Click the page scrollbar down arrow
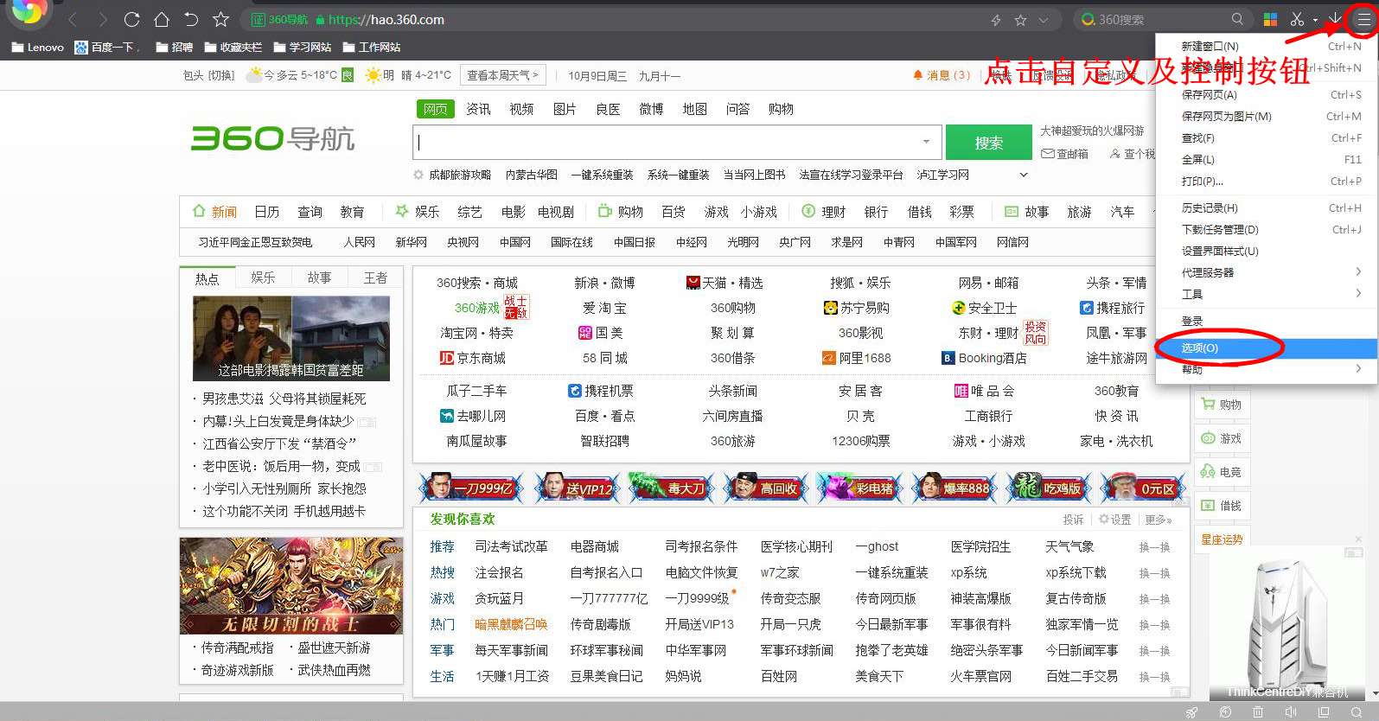1379x721 pixels. coord(1374,693)
